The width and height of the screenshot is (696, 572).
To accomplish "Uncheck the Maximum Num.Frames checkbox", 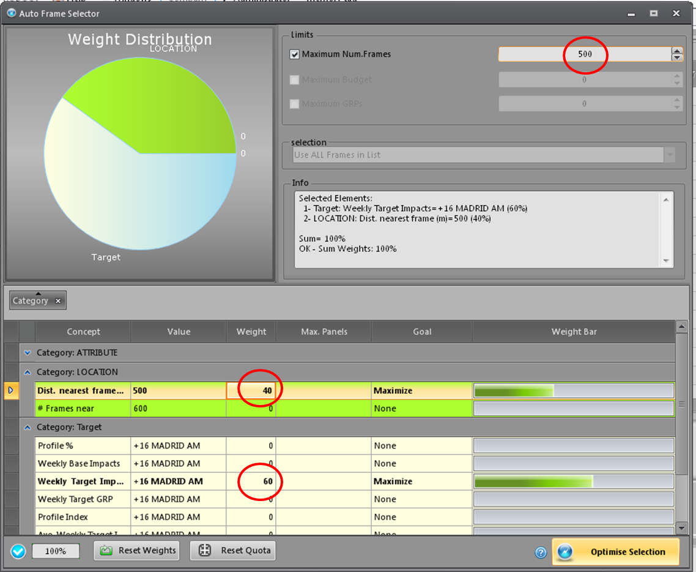I will [x=295, y=54].
